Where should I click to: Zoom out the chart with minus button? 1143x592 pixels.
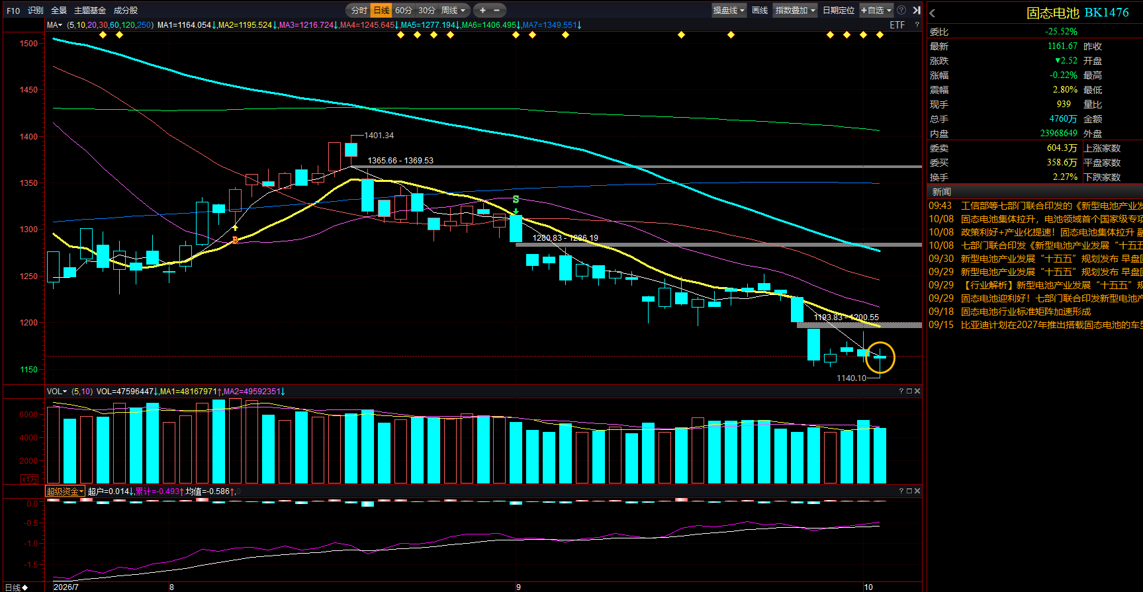(497, 10)
